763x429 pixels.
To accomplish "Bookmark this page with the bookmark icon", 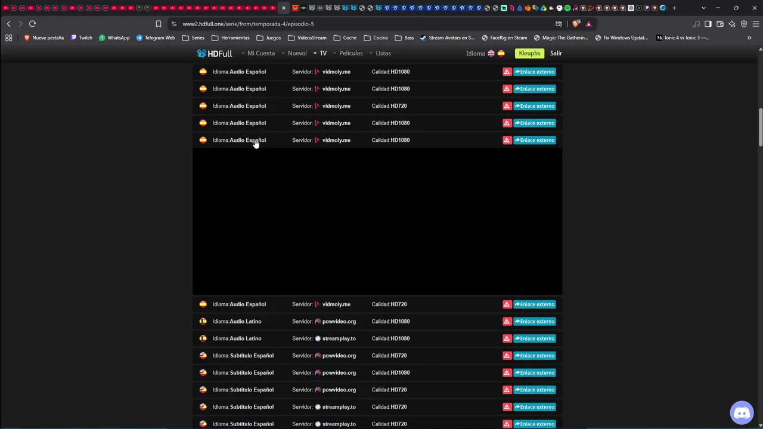I will (x=158, y=24).
